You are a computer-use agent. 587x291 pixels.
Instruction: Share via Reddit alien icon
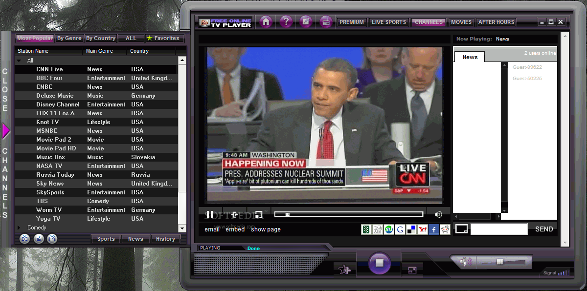tap(445, 229)
